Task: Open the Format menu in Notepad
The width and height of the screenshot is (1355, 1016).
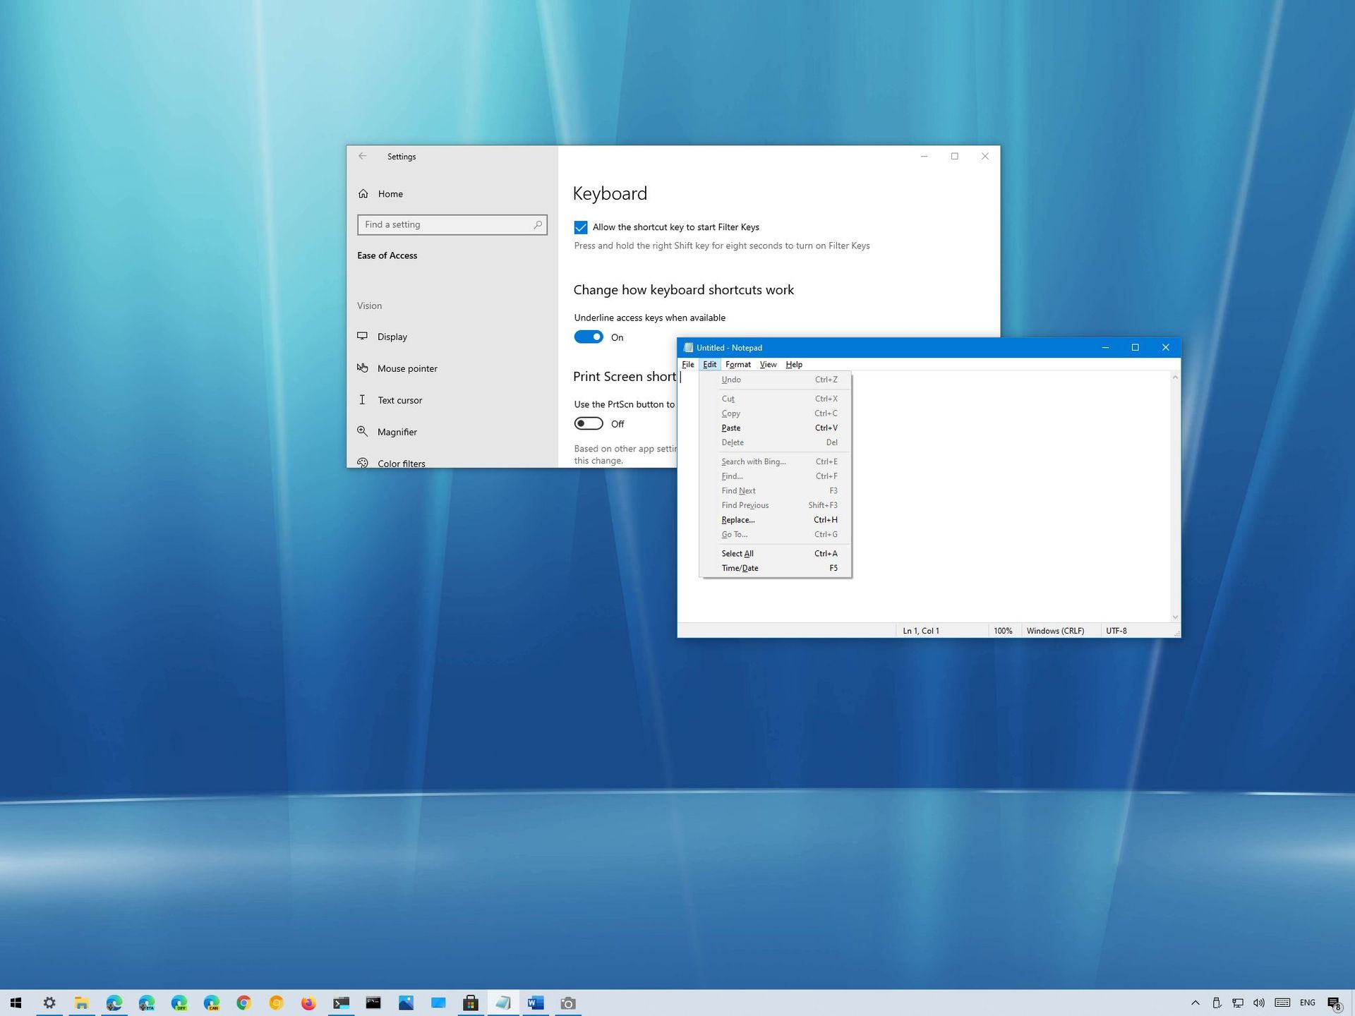Action: click(737, 364)
